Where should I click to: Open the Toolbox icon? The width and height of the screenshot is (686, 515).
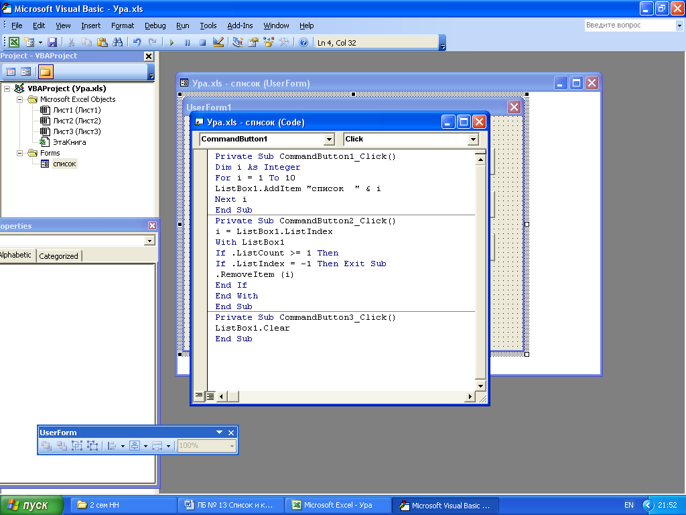[x=284, y=42]
